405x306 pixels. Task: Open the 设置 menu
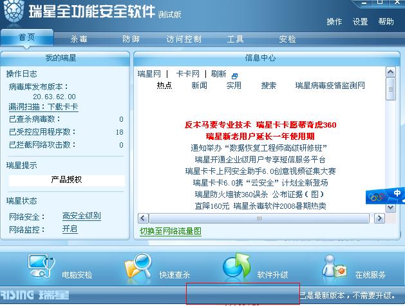tap(360, 21)
